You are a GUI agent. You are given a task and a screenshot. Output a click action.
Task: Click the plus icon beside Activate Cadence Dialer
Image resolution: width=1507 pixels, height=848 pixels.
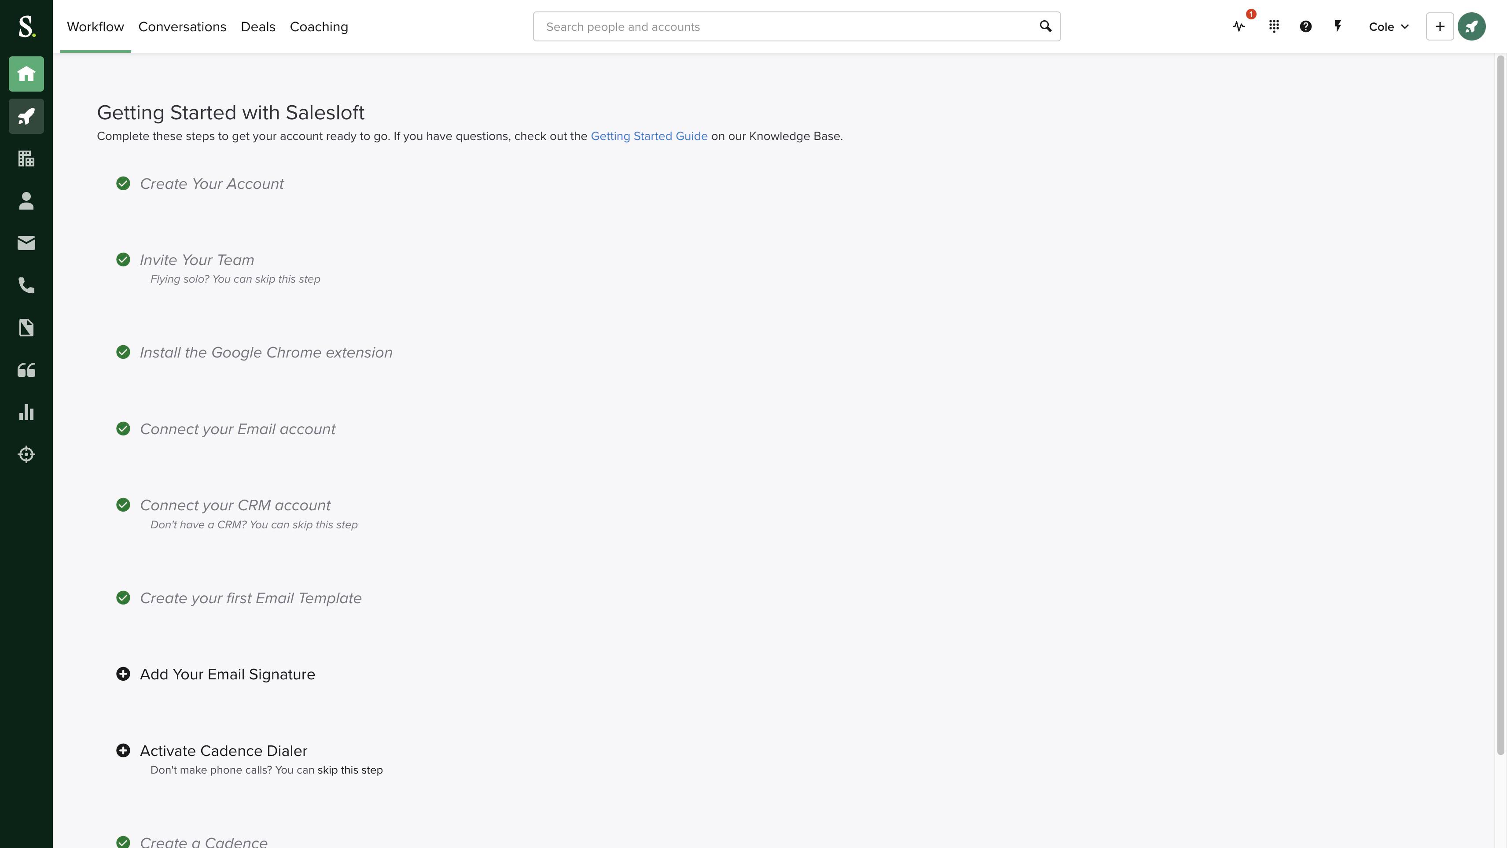pos(123,751)
